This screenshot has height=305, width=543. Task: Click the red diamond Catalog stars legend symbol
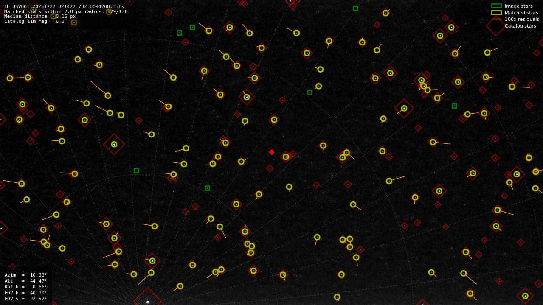tap(496, 26)
